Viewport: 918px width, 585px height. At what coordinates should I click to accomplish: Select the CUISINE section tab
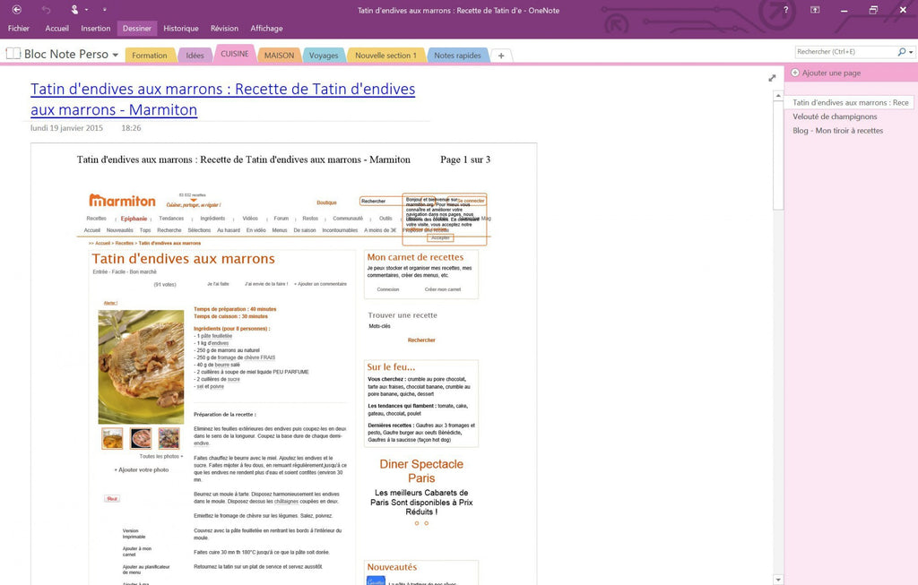coord(235,54)
